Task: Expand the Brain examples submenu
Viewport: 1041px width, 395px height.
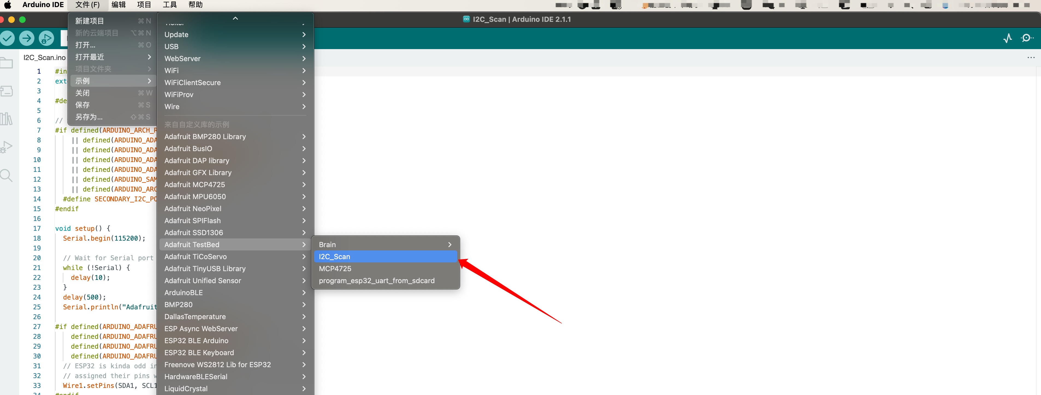Action: click(386, 244)
